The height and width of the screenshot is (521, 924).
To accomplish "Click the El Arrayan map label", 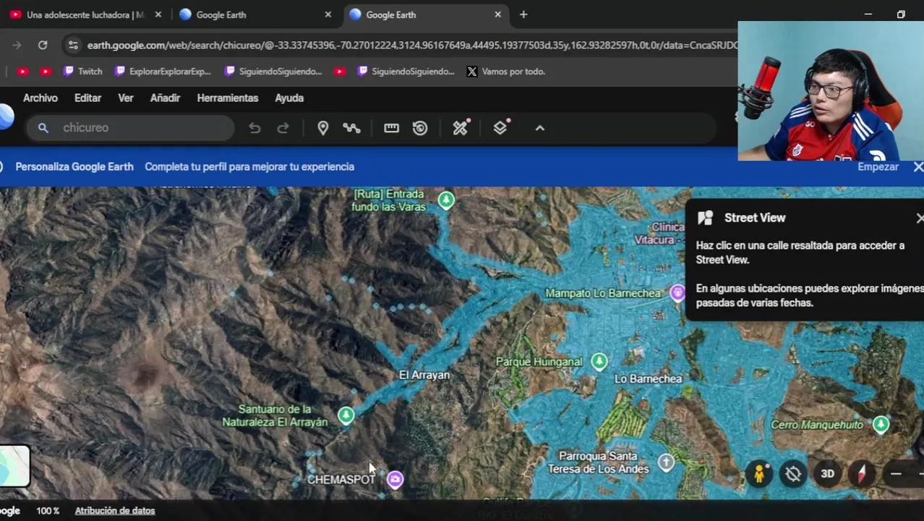I will coord(424,375).
